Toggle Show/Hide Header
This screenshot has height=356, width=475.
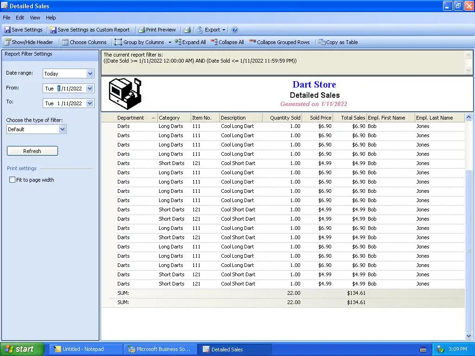point(29,42)
